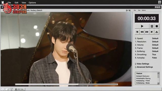Image resolution: width=162 pixels, height=91 pixels.
Task: Open small Options menu in side panel
Action: click(x=144, y=10)
